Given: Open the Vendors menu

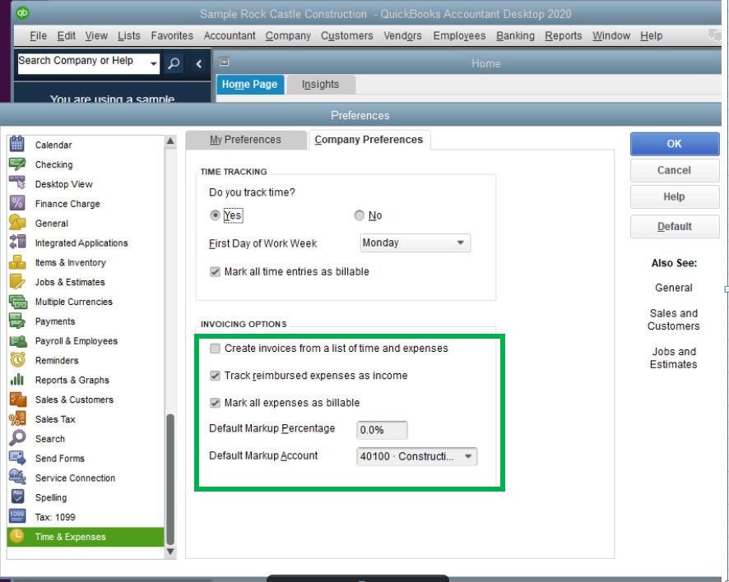Looking at the screenshot, I should [x=402, y=36].
